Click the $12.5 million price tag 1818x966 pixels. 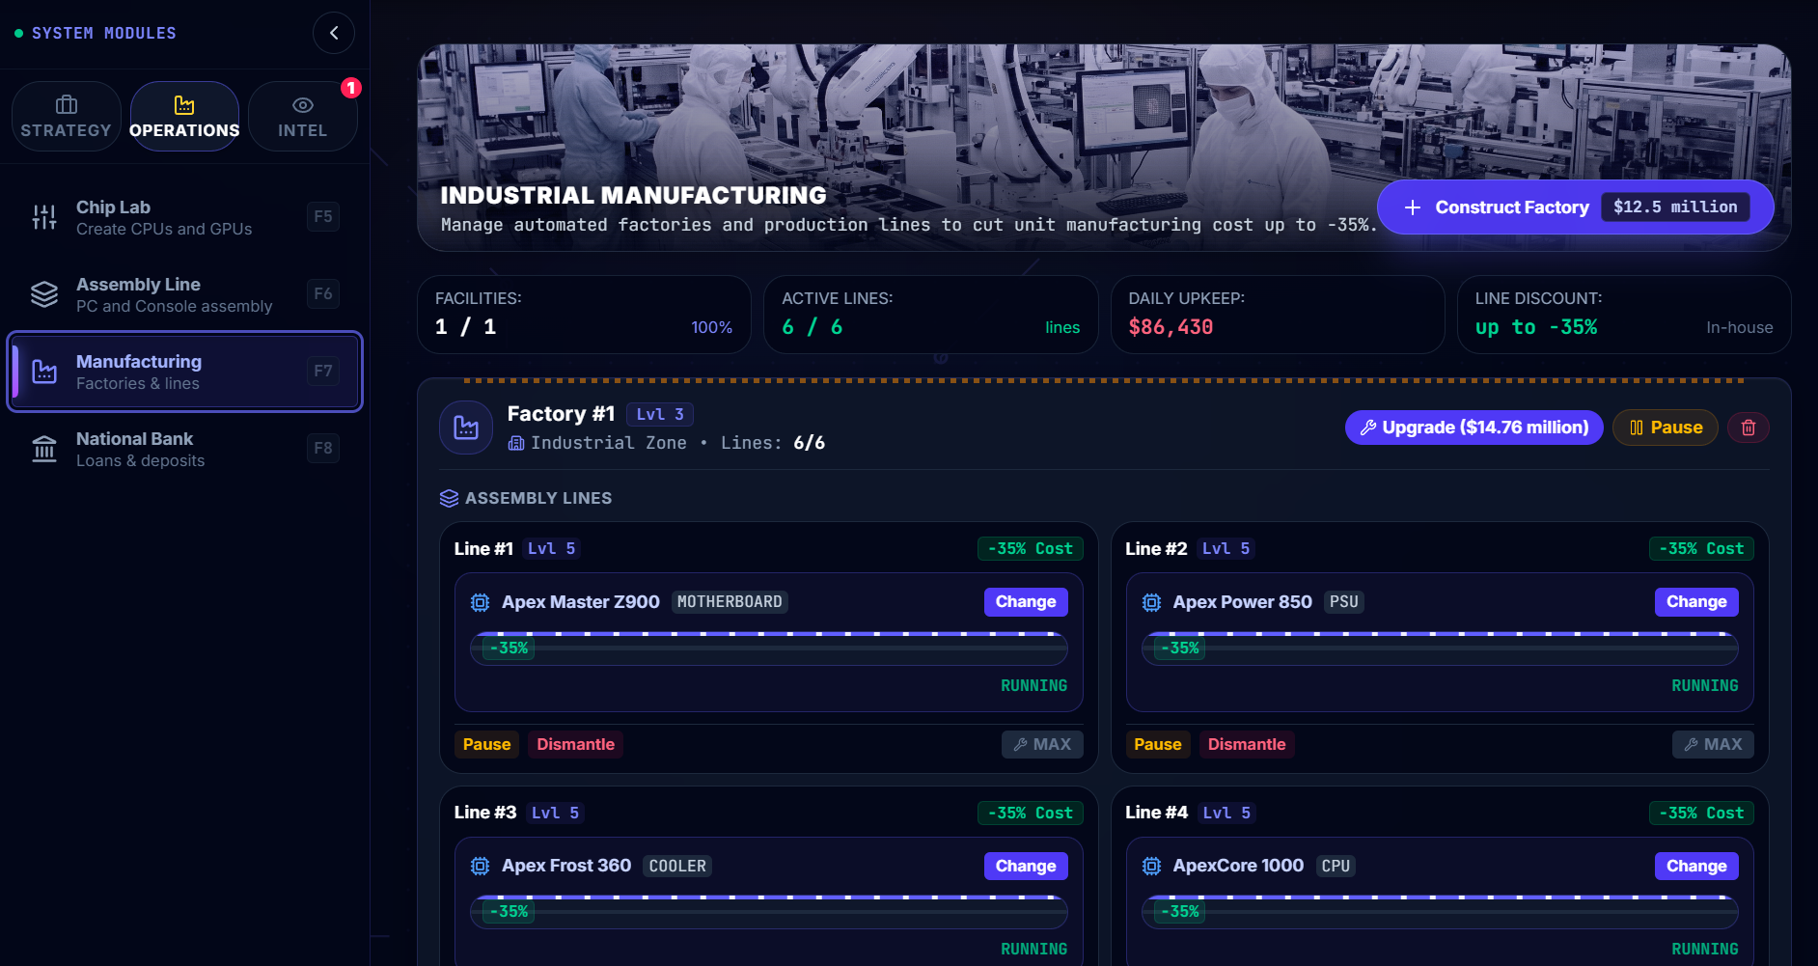[1675, 207]
